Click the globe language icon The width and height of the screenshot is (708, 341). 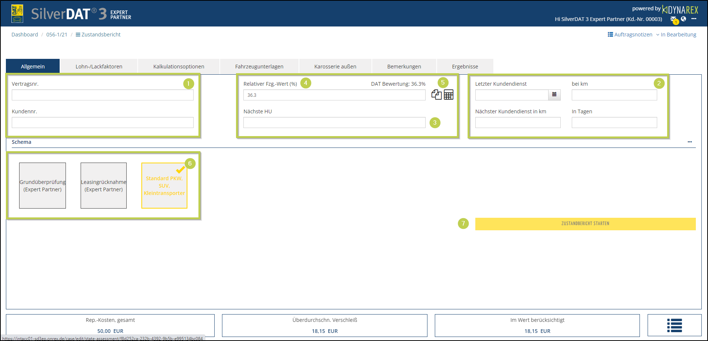coord(683,19)
